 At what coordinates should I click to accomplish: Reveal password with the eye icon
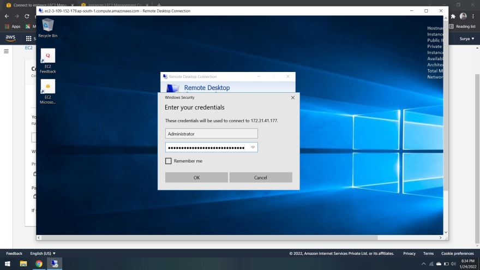[253, 147]
